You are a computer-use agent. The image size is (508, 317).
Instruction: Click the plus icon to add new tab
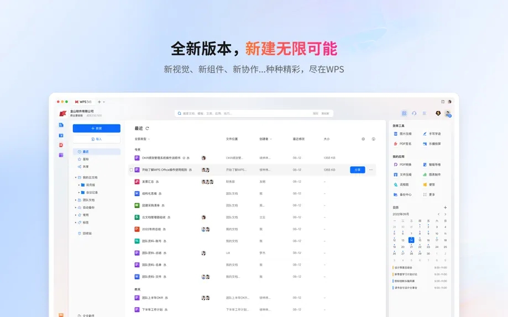[99, 102]
